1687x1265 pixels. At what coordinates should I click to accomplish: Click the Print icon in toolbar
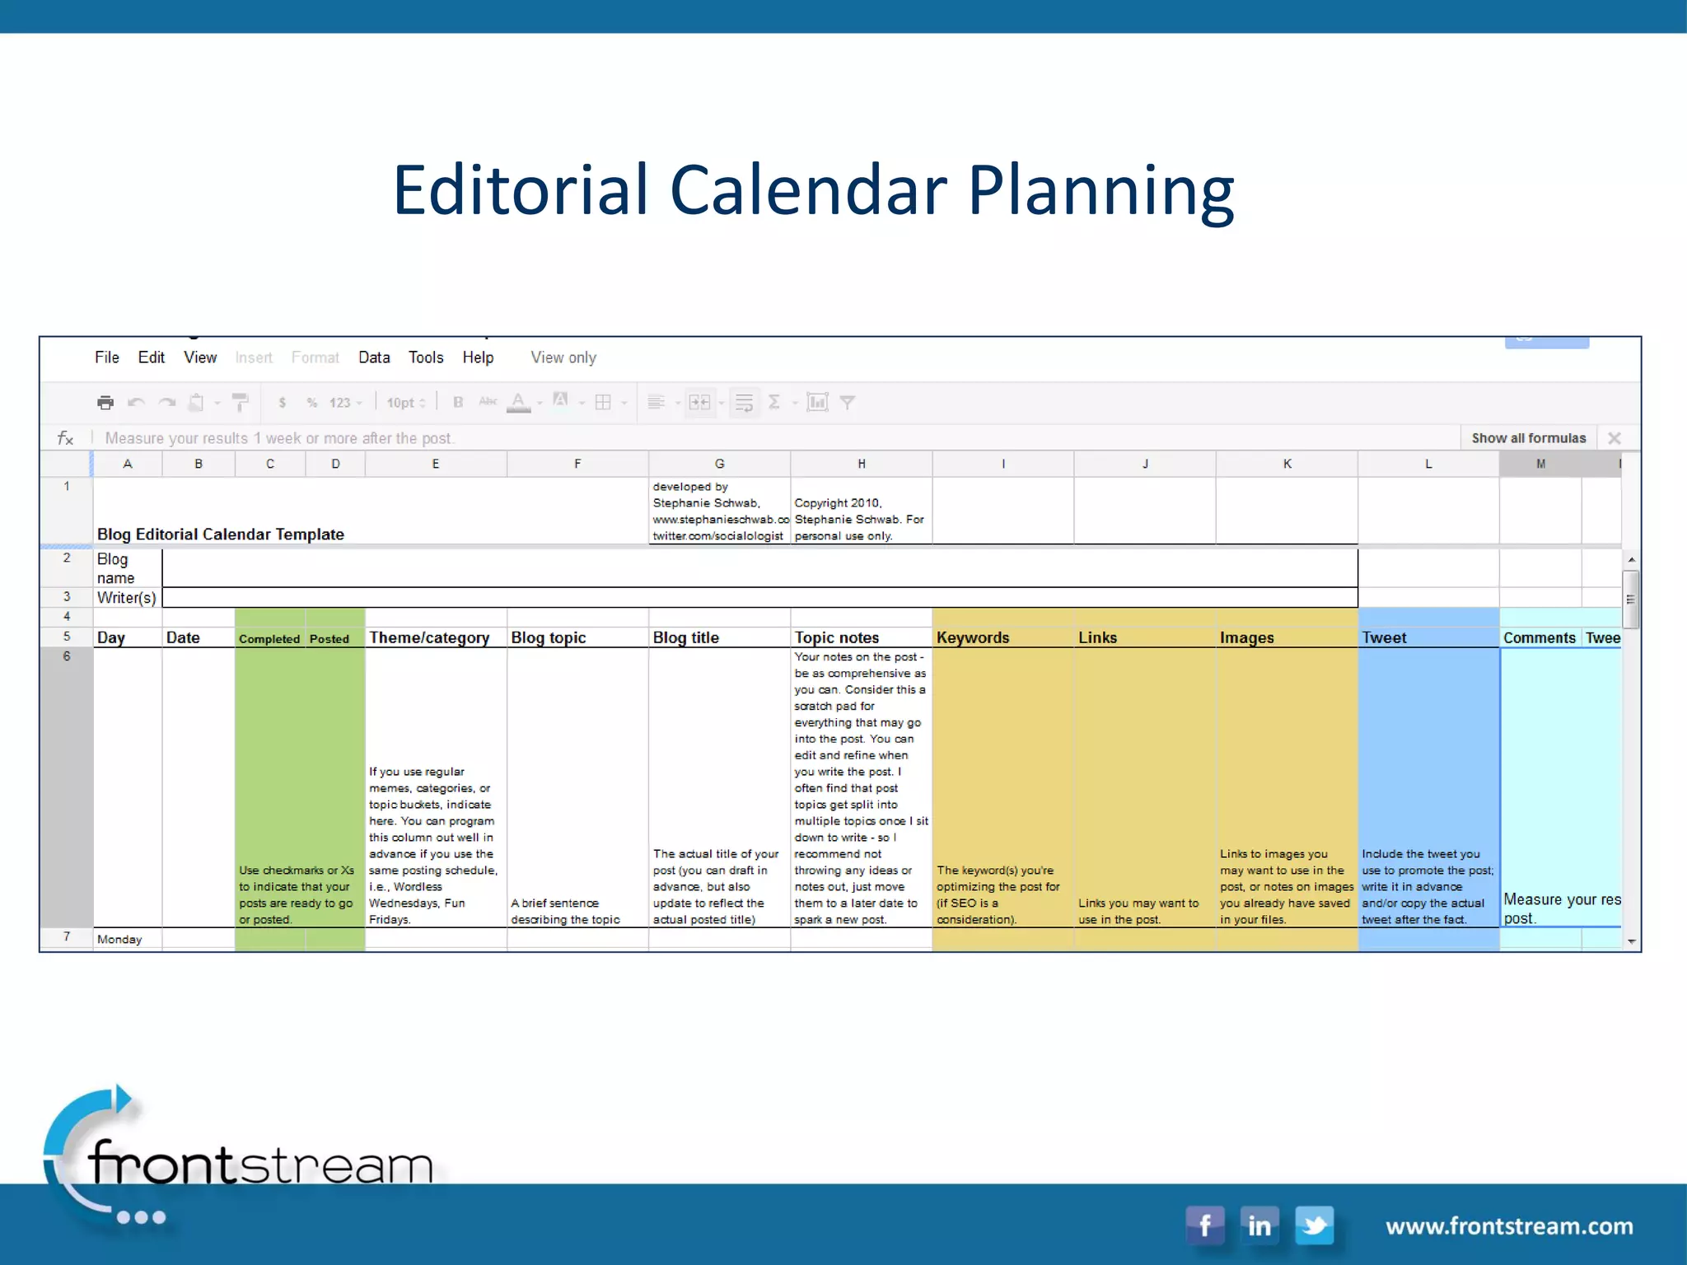(105, 403)
